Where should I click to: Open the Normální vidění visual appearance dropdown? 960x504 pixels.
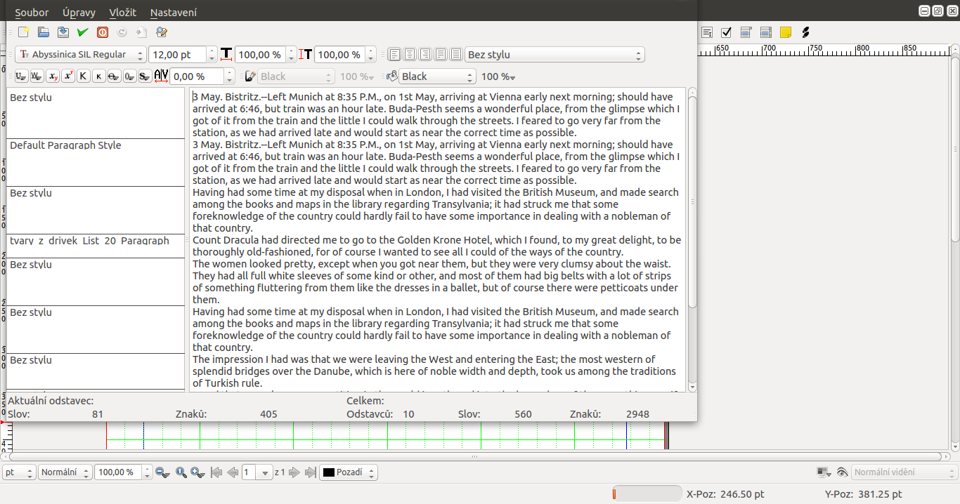pos(904,472)
